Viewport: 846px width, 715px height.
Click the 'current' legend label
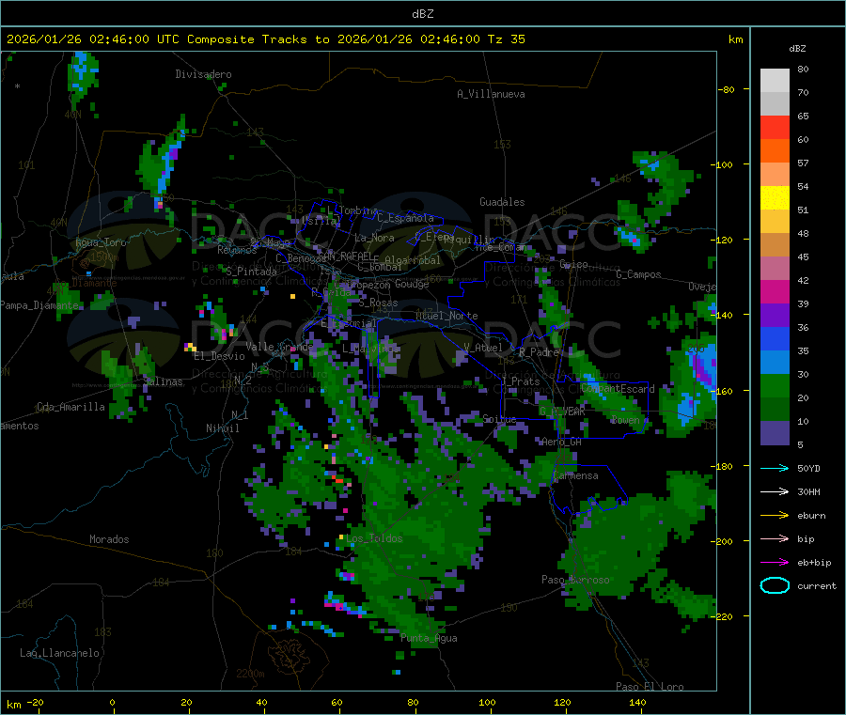coord(816,585)
